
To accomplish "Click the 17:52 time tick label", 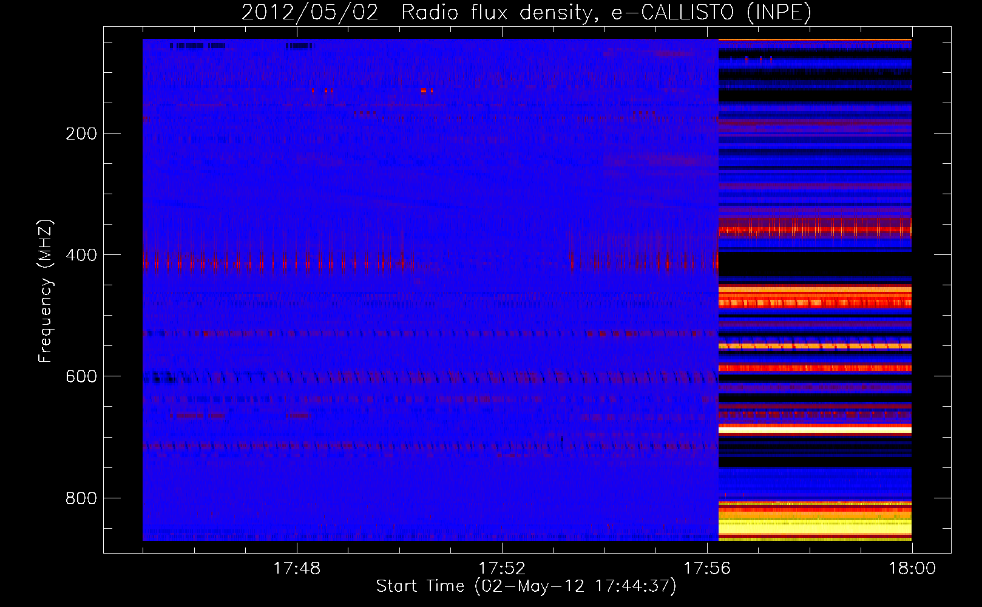I will (x=502, y=569).
